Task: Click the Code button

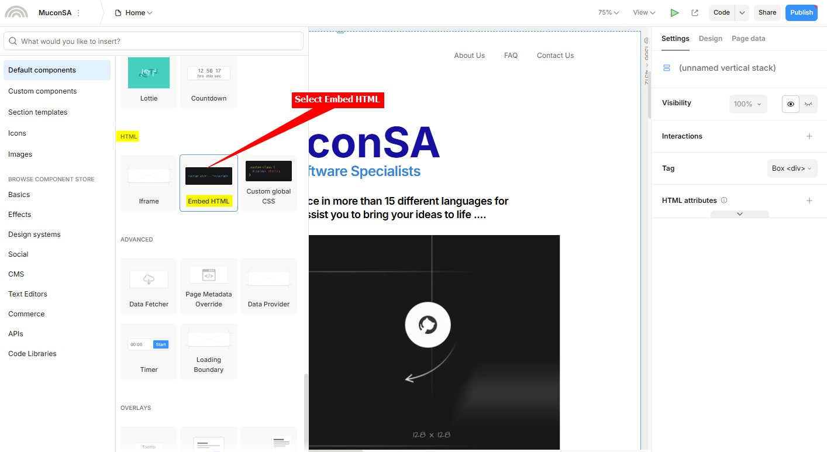Action: 722,13
